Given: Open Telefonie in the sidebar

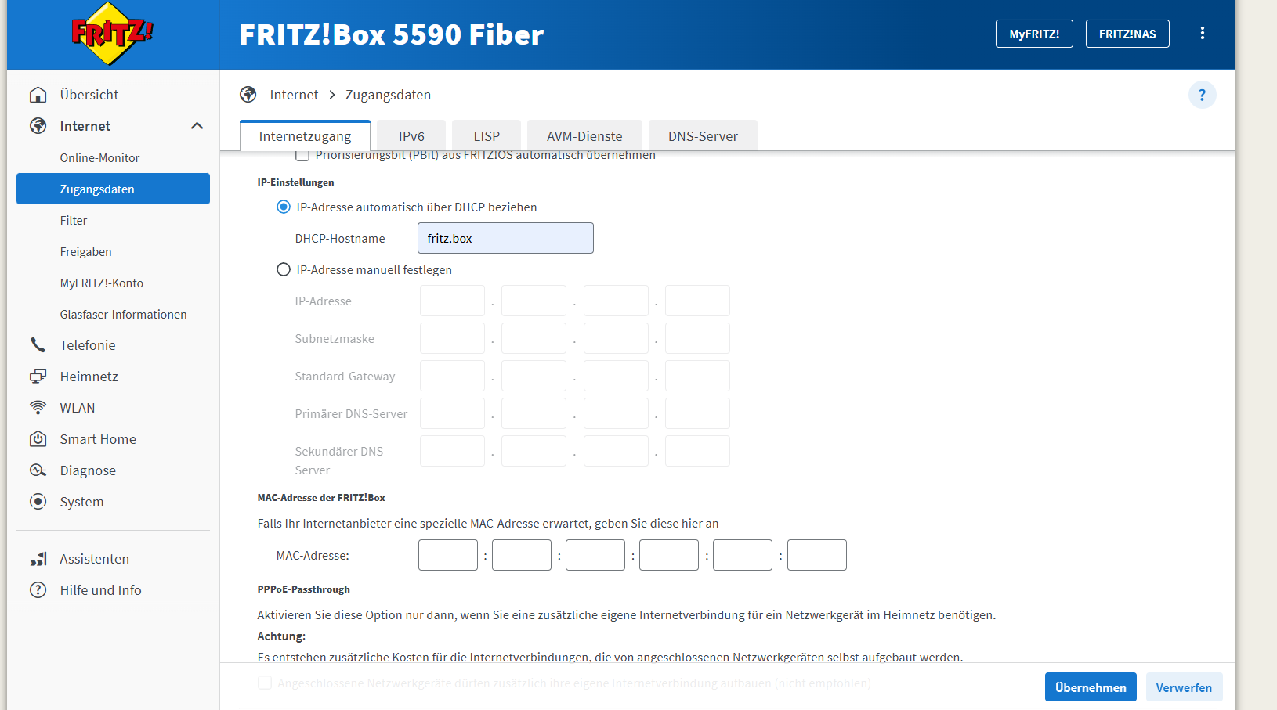Looking at the screenshot, I should tap(113, 345).
